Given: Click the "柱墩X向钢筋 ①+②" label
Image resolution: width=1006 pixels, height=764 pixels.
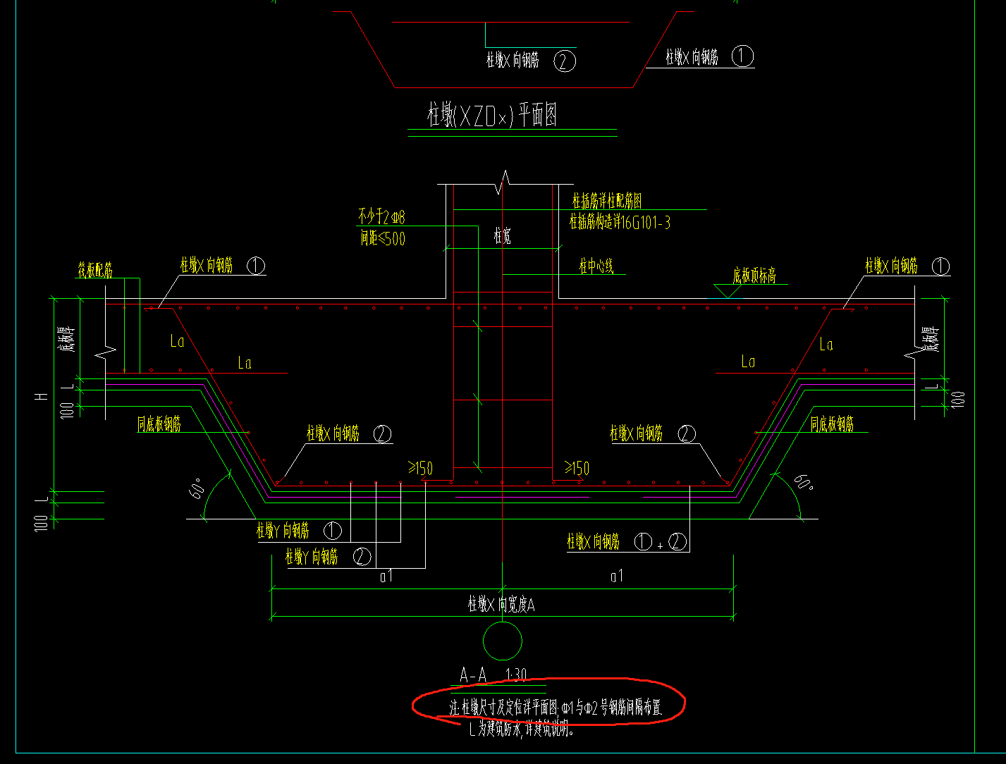Looking at the screenshot, I should (627, 542).
